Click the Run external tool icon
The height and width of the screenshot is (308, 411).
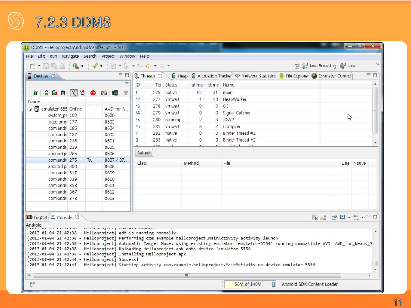click(x=76, y=66)
